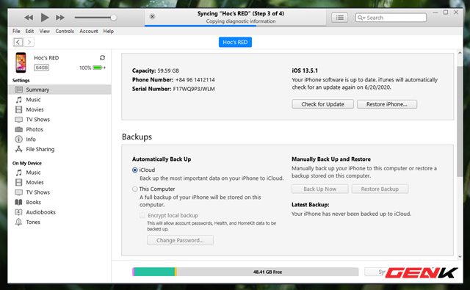This screenshot has width=470, height=290.
Task: Cancel the sync with the X icon
Action: pyautogui.click(x=152, y=16)
